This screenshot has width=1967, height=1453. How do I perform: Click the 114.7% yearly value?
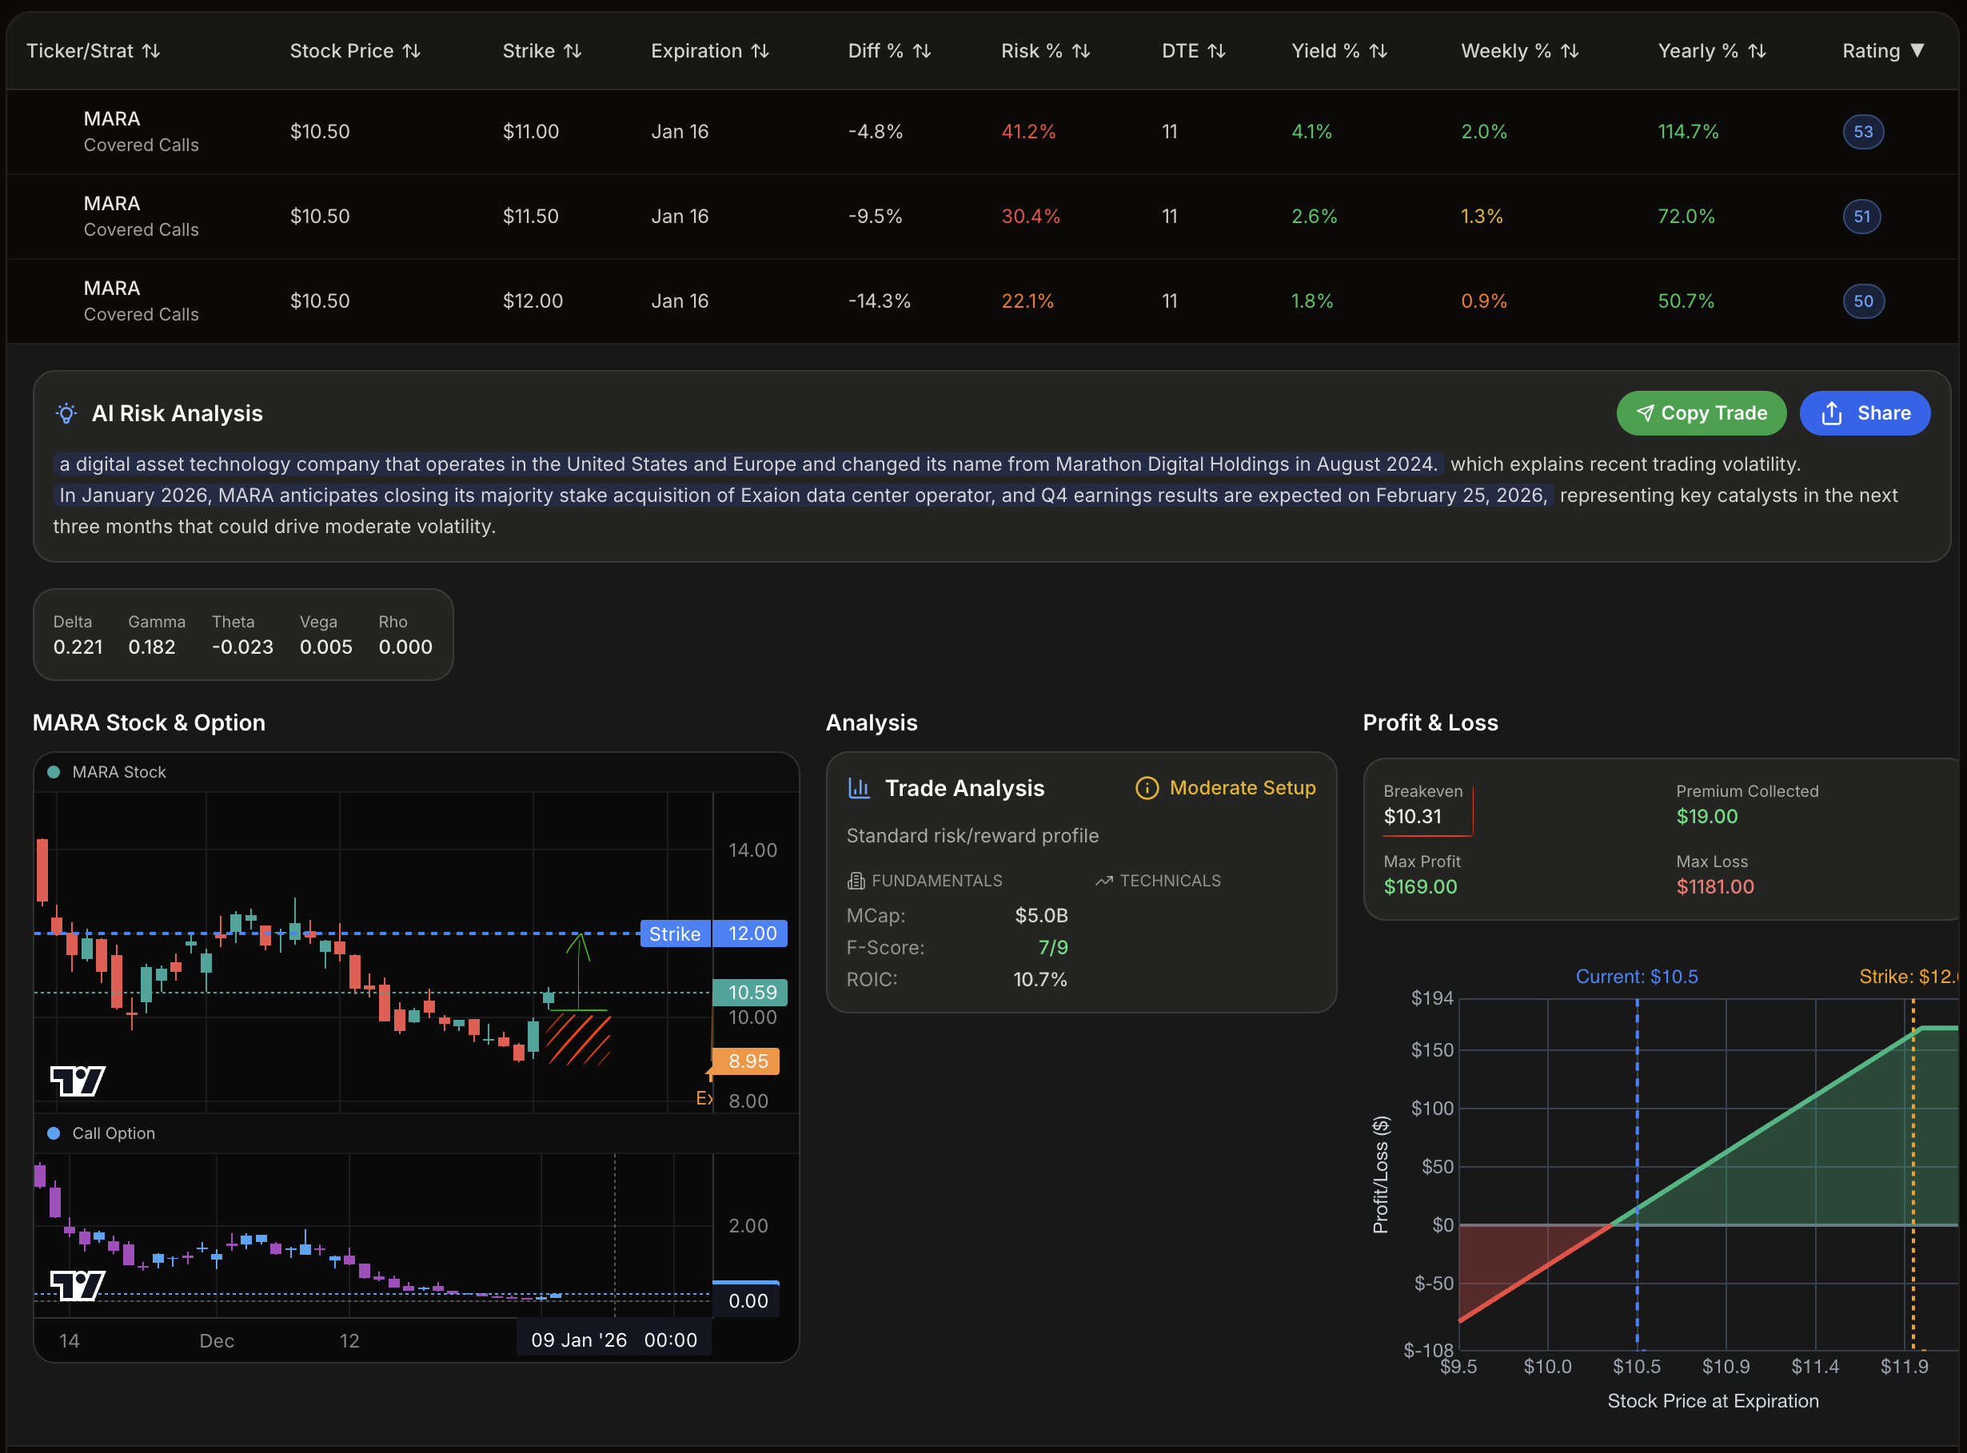pos(1688,132)
